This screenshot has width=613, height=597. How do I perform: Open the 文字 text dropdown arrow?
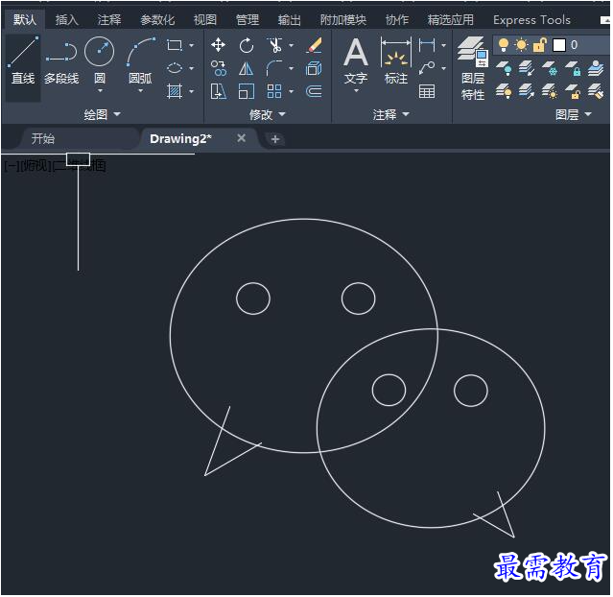coord(356,90)
